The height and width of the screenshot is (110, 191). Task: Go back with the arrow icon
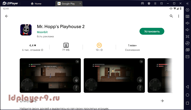pyautogui.click(x=7, y=16)
